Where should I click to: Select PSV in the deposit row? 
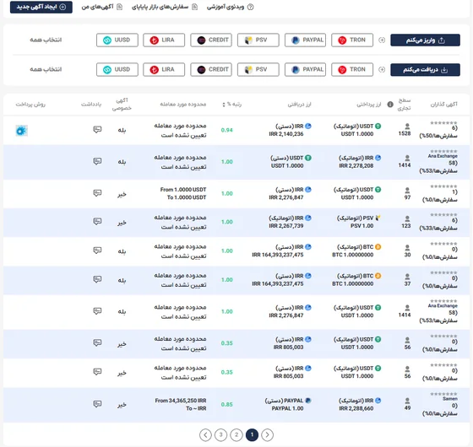point(258,40)
